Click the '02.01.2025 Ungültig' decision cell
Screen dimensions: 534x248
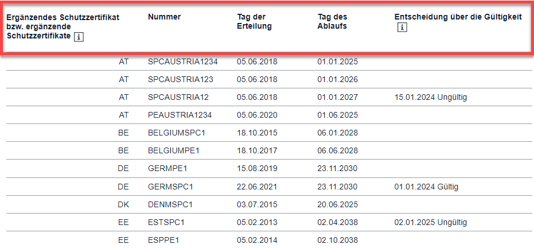point(430,222)
